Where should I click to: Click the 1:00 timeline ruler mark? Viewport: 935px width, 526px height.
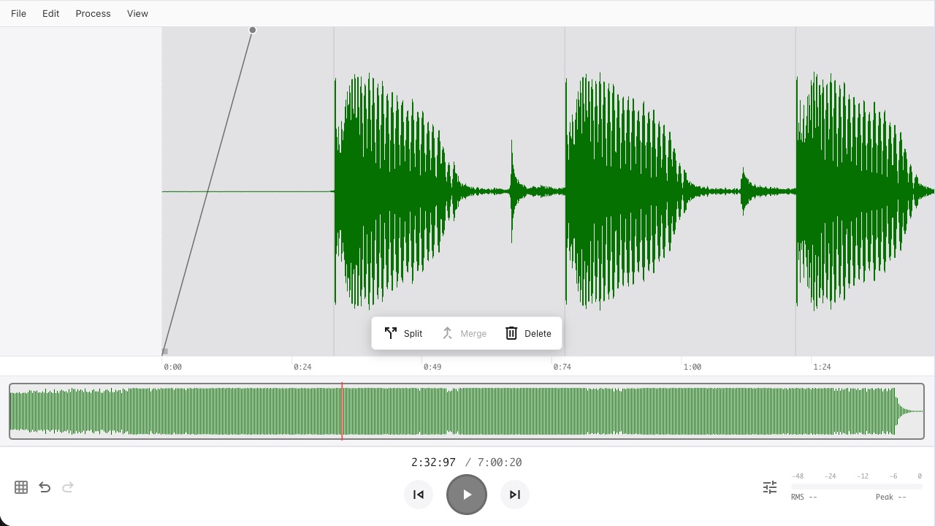(x=692, y=367)
